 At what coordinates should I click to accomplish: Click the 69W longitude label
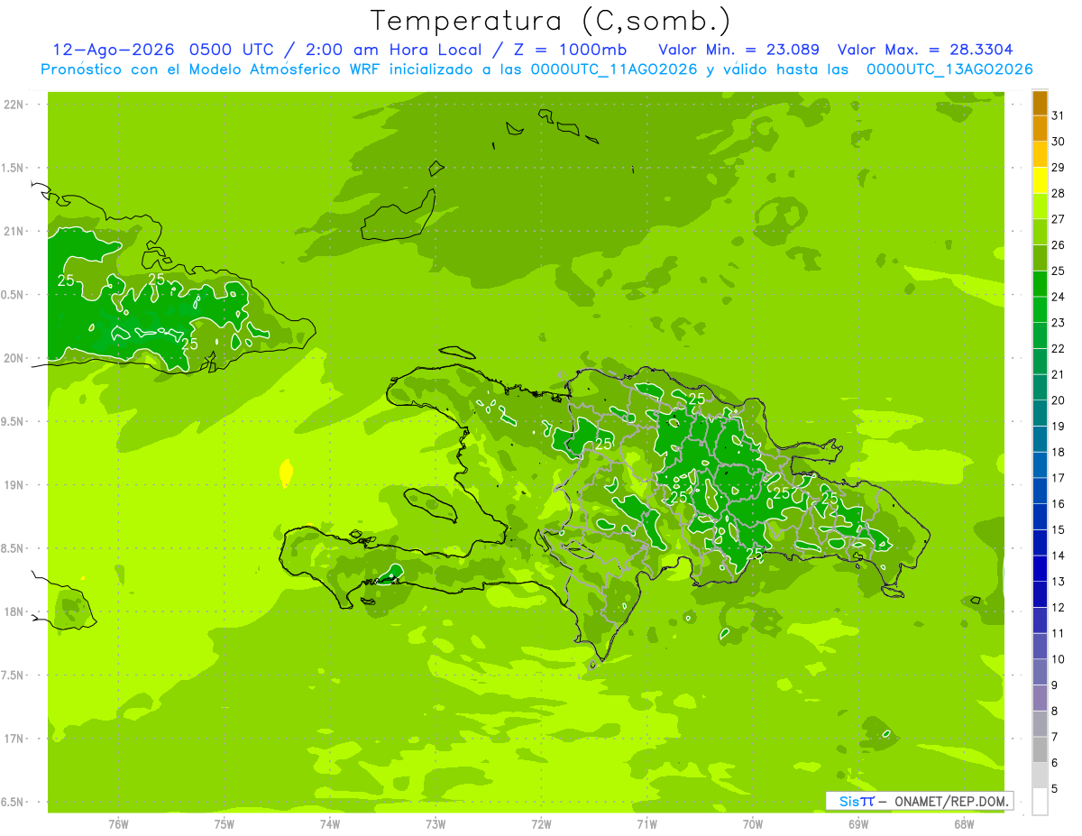858,823
